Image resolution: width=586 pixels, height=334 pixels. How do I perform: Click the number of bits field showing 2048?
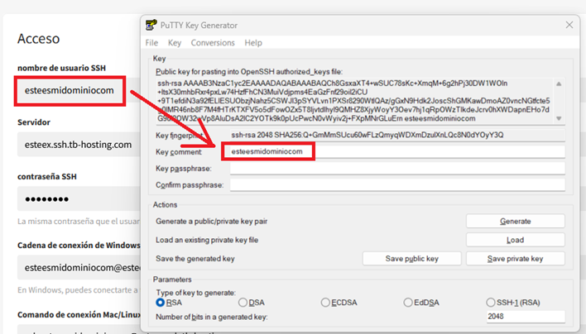pos(515,317)
